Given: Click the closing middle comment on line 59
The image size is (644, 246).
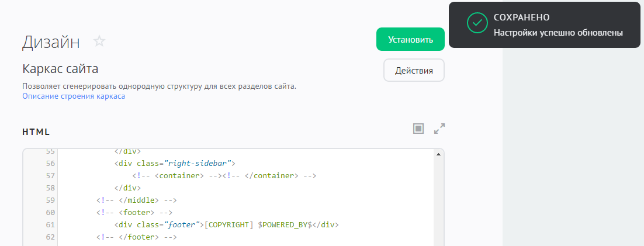Looking at the screenshot, I should coord(136,200).
